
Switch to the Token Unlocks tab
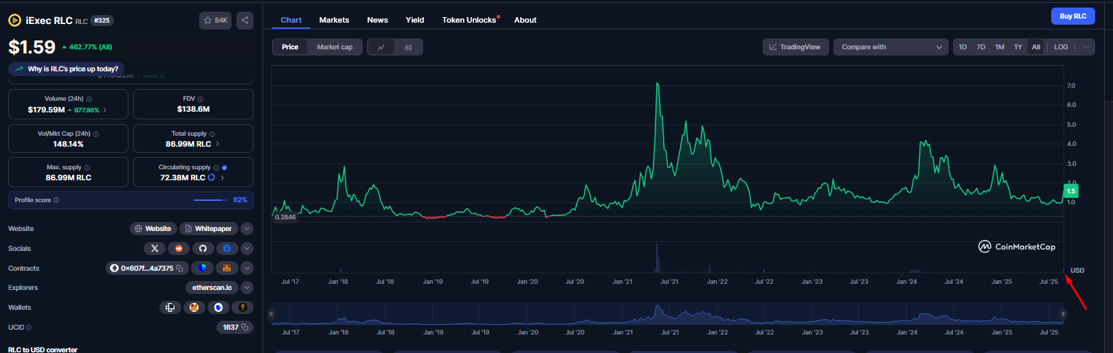470,20
